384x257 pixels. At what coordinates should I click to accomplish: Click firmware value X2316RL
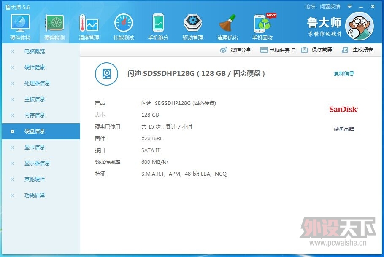pos(152,139)
